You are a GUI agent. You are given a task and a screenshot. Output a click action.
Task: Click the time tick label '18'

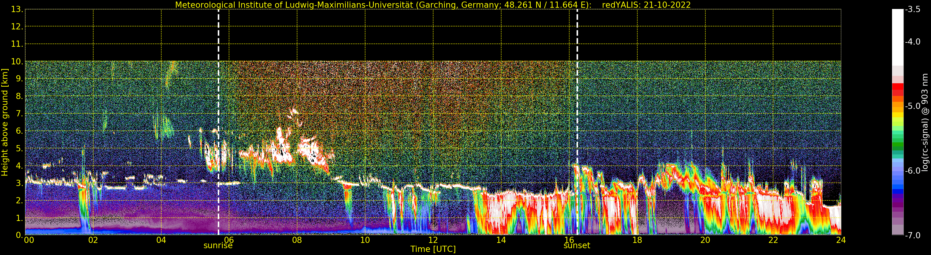[637, 240]
